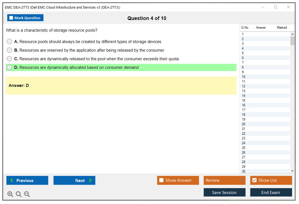Click the zoom in magnifier icon

[10, 194]
